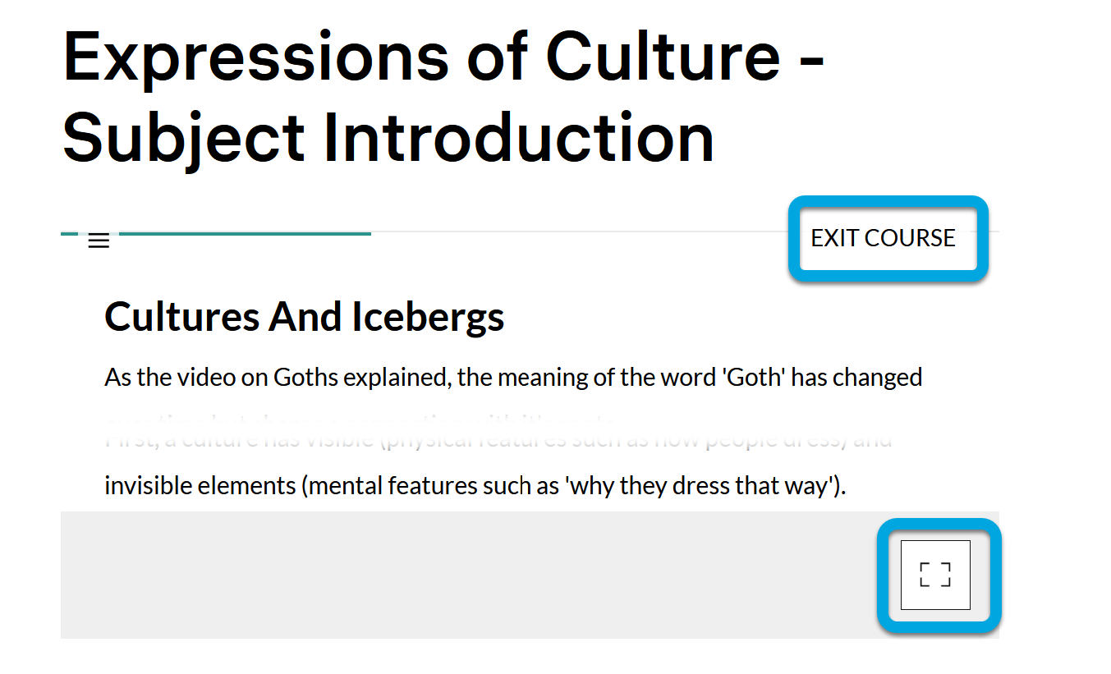Click the 'Expressions of Culture' title line
Screen dimensions: 1111x674
443,56
